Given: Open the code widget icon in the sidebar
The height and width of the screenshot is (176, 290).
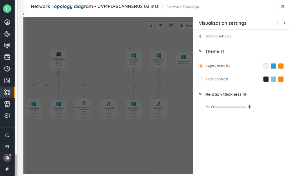Looking at the screenshot, I should click(x=7, y=57).
